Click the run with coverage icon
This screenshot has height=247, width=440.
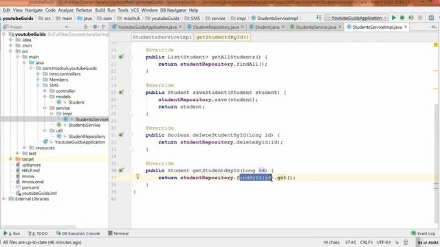(411, 18)
